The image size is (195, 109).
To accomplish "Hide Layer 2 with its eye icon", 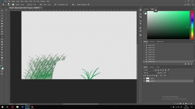I will click(144, 81).
